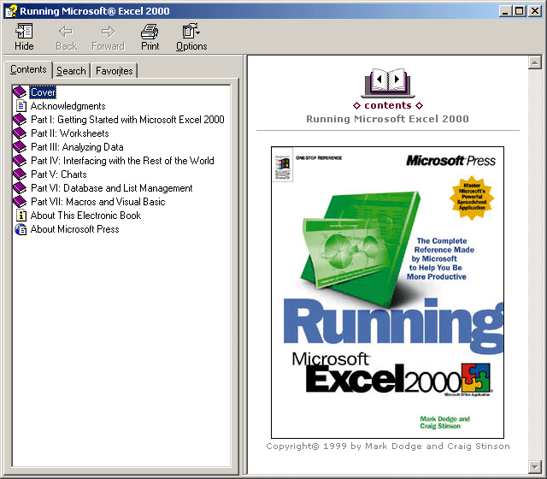Click book icon for Part I: Getting Started

click(x=20, y=120)
